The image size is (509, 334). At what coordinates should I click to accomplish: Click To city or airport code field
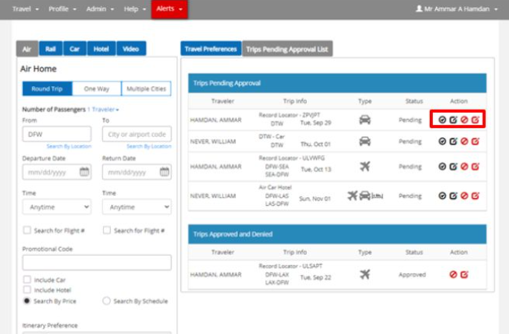[137, 134]
